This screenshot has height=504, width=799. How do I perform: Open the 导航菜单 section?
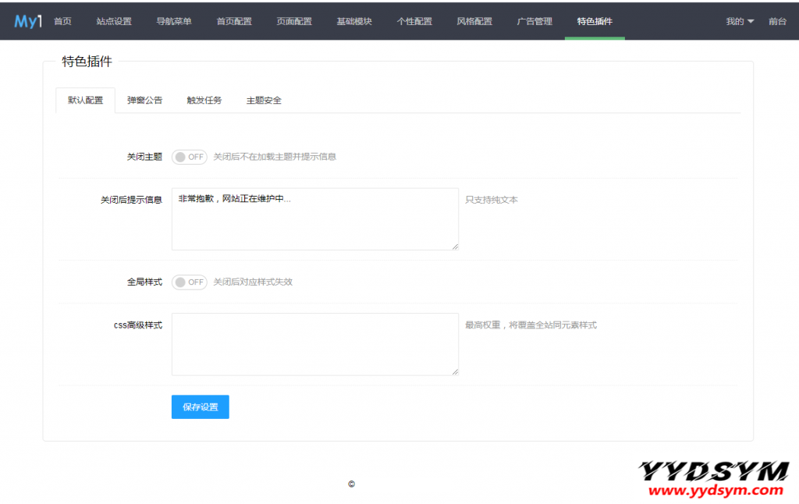(x=174, y=22)
